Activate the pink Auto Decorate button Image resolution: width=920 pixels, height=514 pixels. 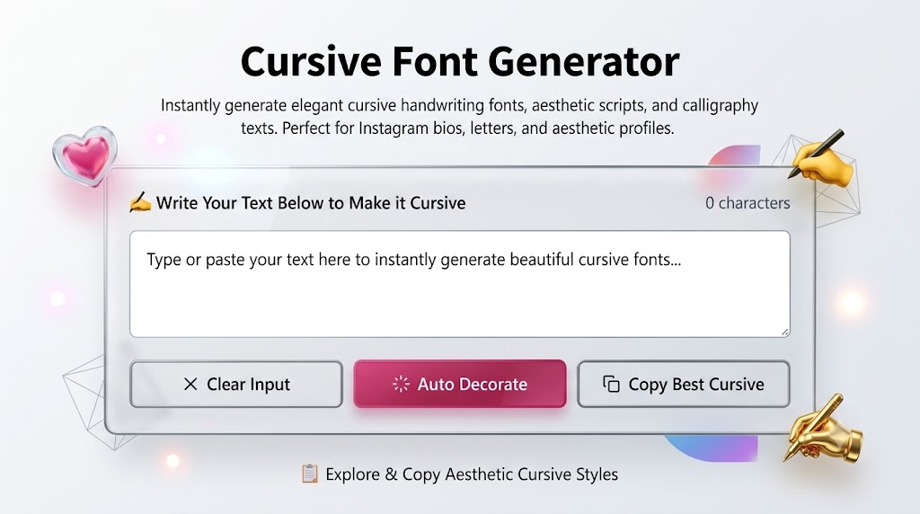[x=459, y=384]
